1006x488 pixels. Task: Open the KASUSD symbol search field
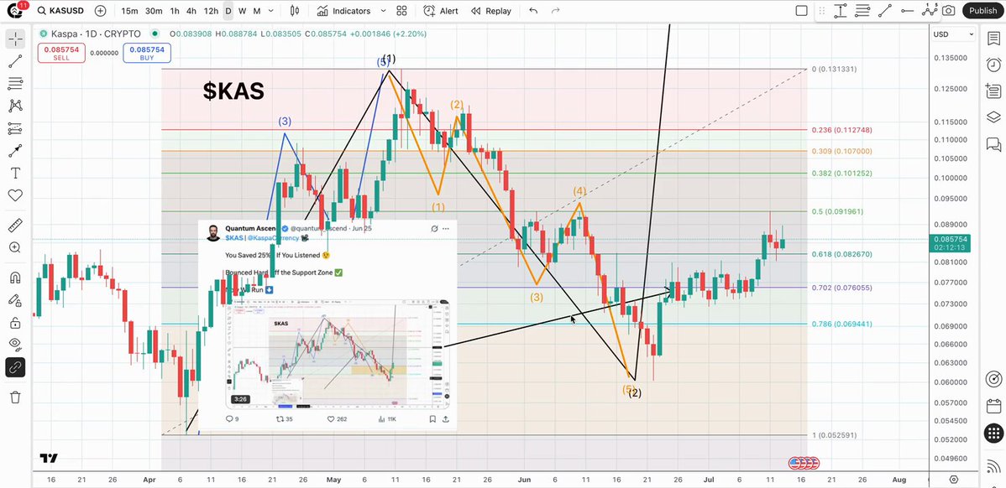pyautogui.click(x=61, y=11)
